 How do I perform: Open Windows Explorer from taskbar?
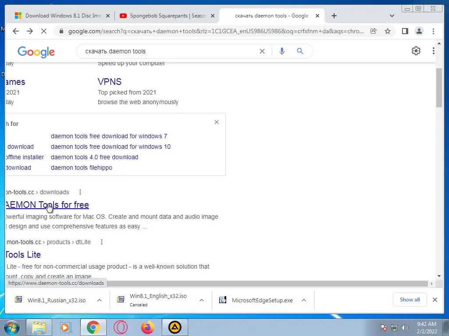pos(39,327)
